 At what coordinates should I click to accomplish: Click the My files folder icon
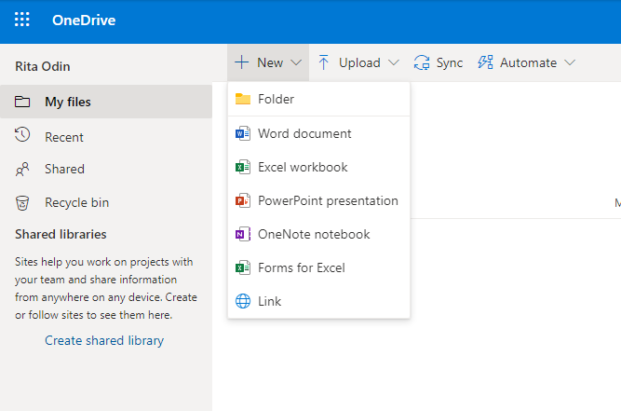(22, 102)
